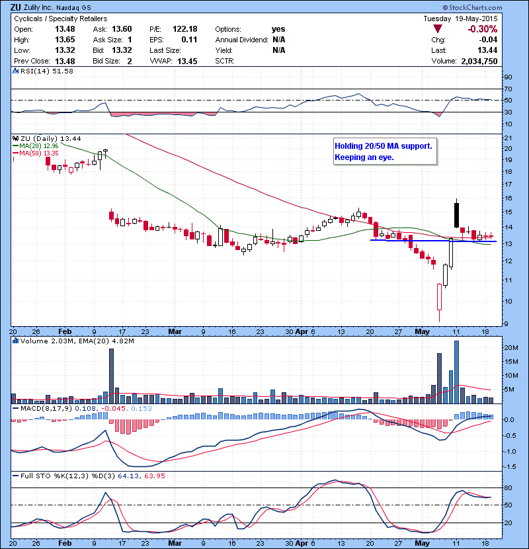Click the EPS value 0.11
529x549 pixels.
click(189, 40)
